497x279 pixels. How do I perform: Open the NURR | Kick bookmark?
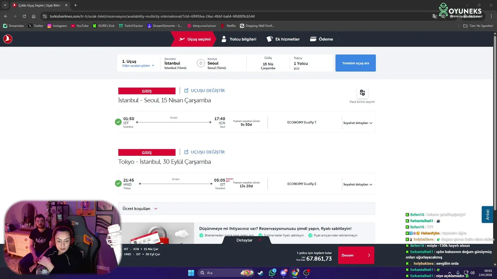104,26
